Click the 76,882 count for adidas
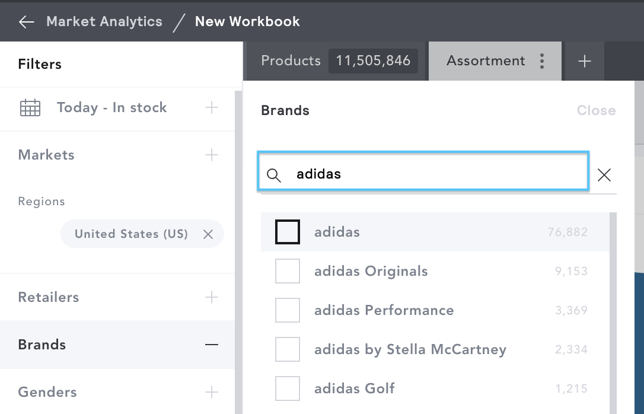 [x=567, y=232]
